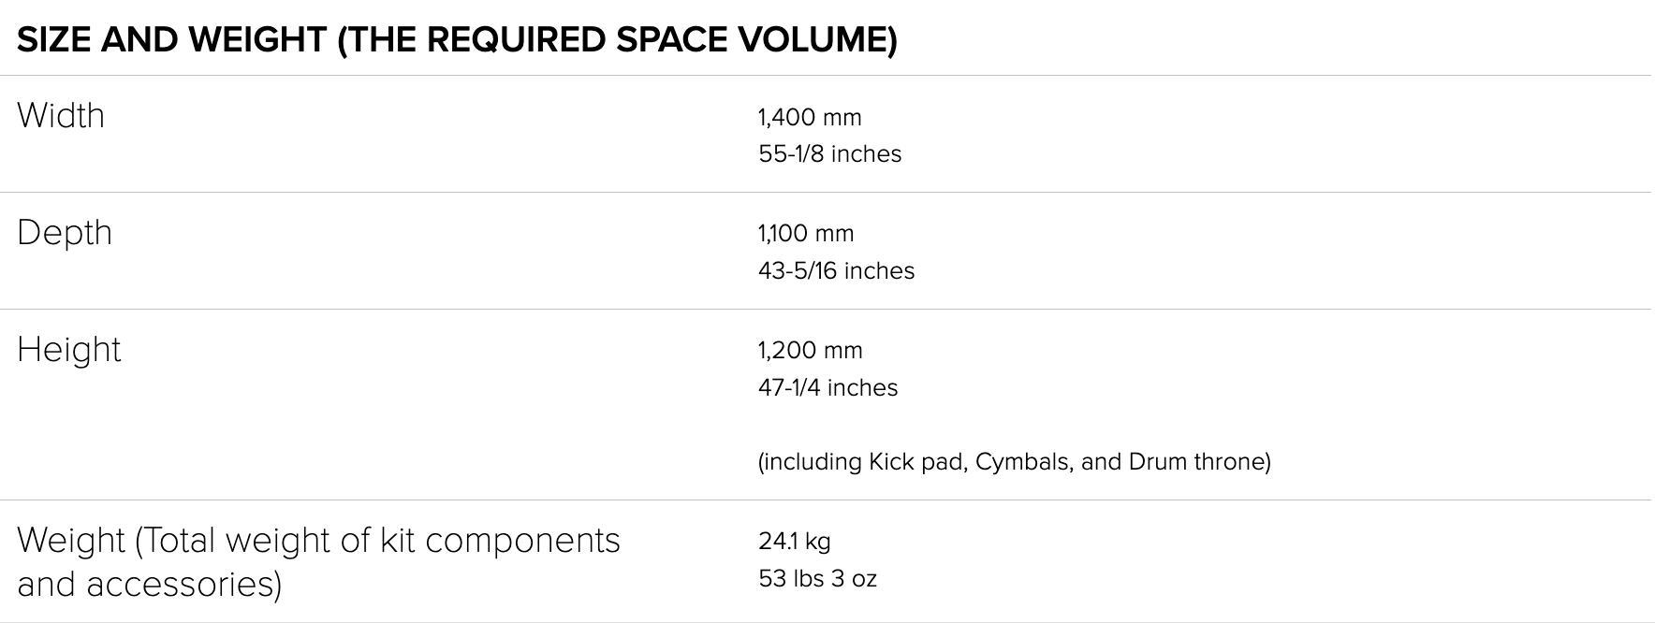Viewport: 1655px width, 623px height.
Task: Click the 55-1/8 inches width value
Action: (x=829, y=153)
